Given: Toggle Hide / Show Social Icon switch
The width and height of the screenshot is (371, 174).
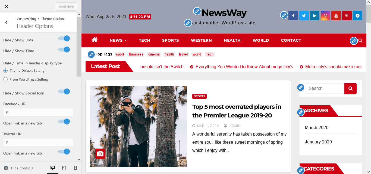Looking at the screenshot, I should (x=64, y=92).
